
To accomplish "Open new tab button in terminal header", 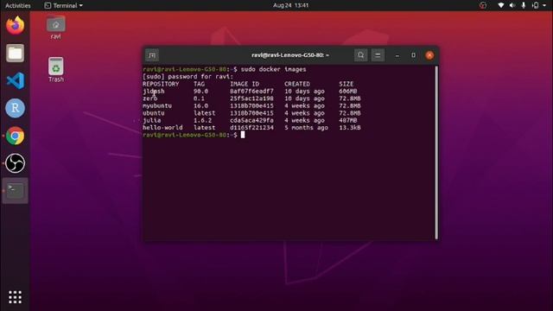I will pos(152,55).
